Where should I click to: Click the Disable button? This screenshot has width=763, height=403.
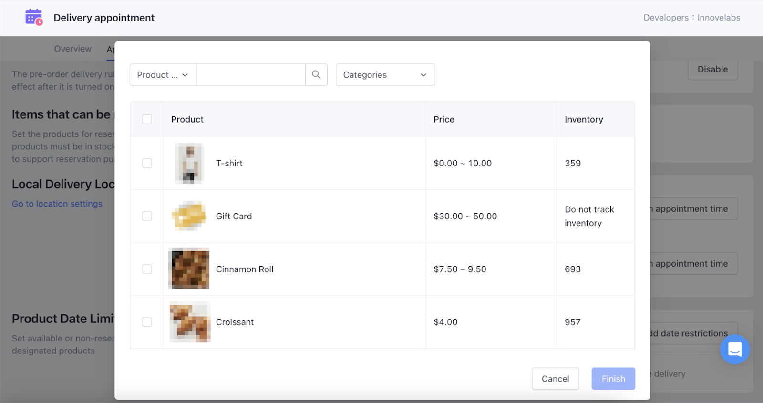pos(712,70)
